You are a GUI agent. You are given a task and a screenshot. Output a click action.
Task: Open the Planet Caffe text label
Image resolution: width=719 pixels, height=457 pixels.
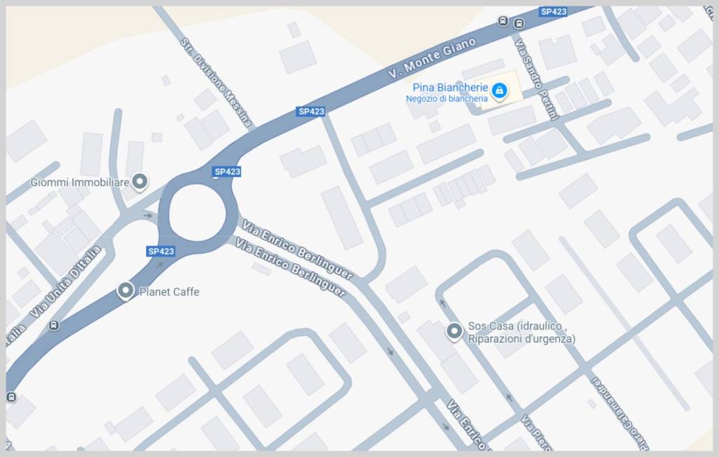(169, 292)
